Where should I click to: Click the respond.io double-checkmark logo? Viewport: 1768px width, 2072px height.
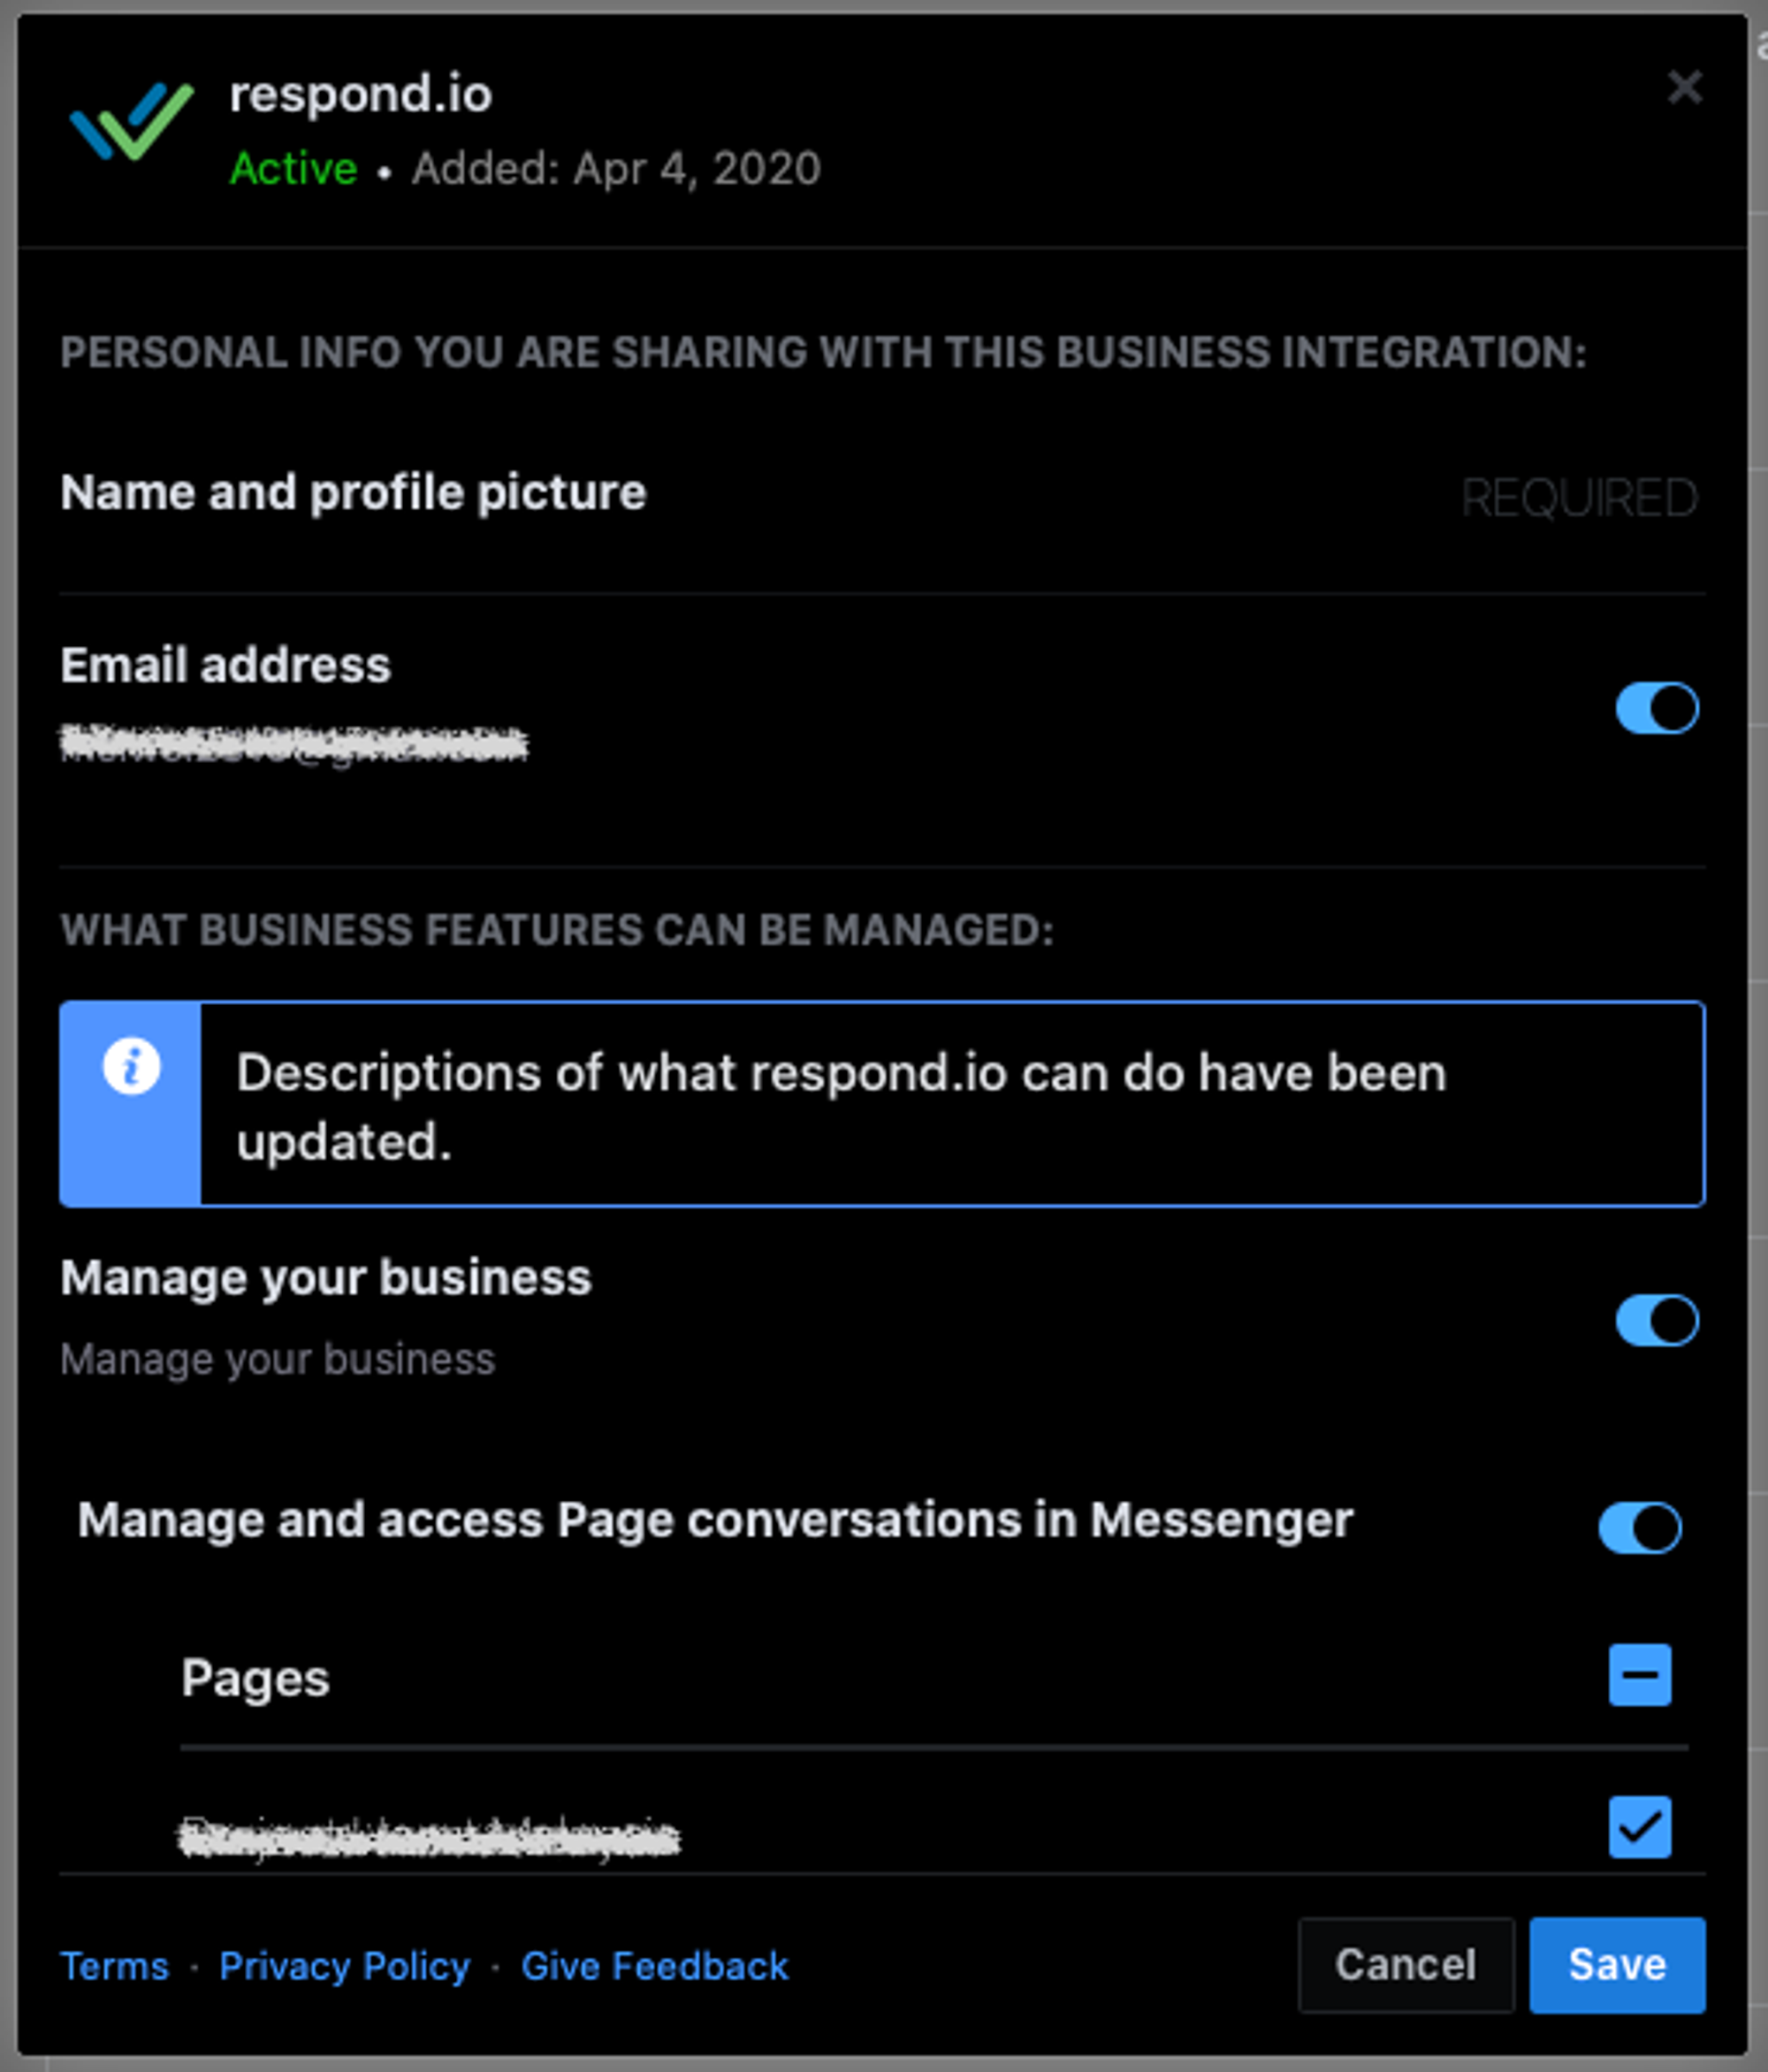[x=131, y=121]
